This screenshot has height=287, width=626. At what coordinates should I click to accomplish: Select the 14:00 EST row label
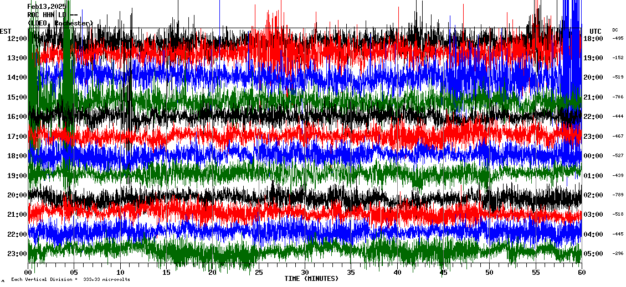[x=17, y=78]
